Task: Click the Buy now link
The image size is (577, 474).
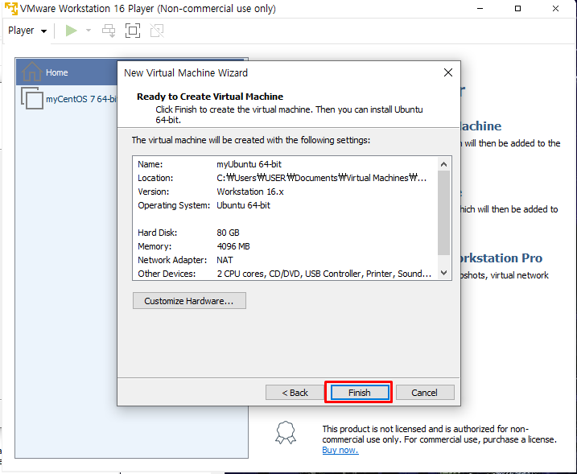Action: coord(340,450)
